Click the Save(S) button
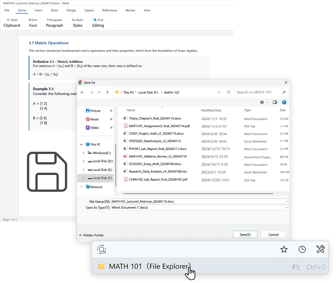 click(x=245, y=234)
